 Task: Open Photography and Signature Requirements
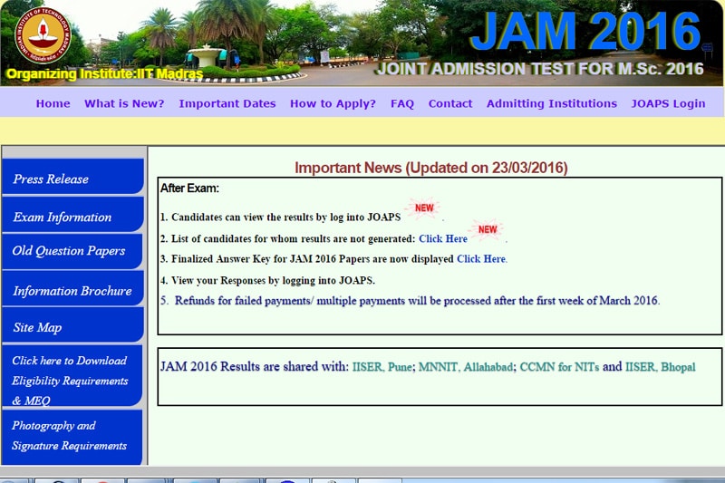point(72,436)
